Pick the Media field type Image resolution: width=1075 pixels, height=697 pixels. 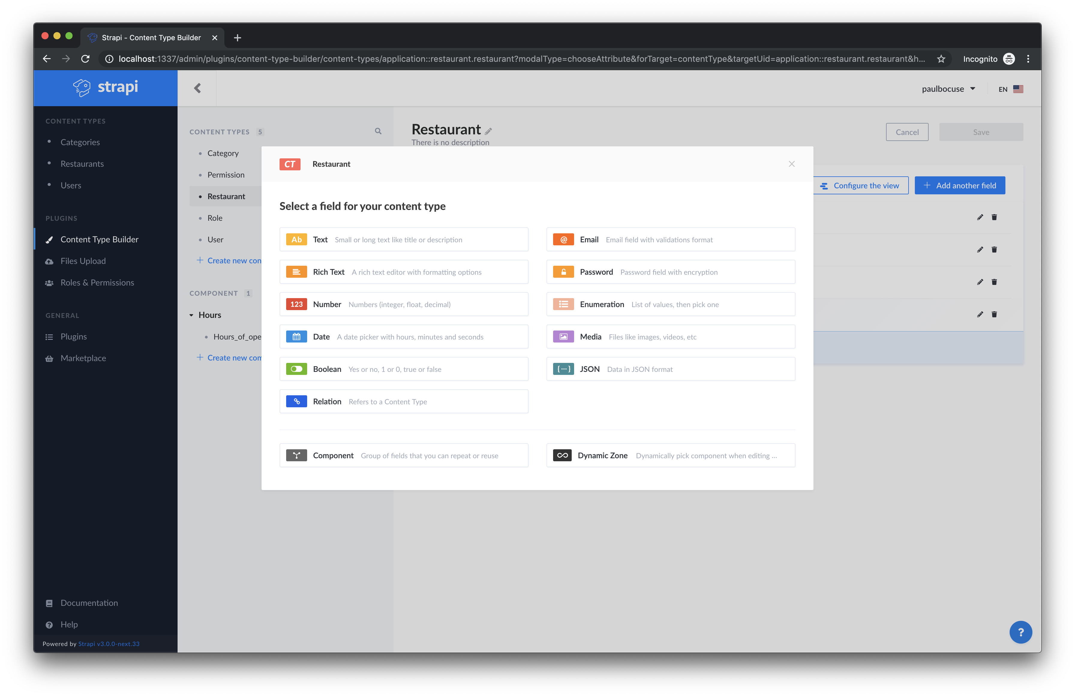pyautogui.click(x=670, y=336)
